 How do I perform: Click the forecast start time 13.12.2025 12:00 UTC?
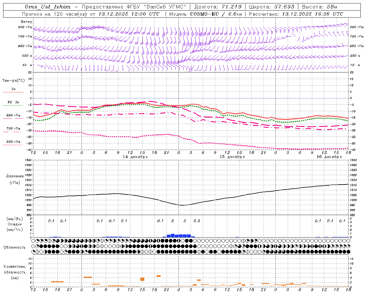point(129,14)
